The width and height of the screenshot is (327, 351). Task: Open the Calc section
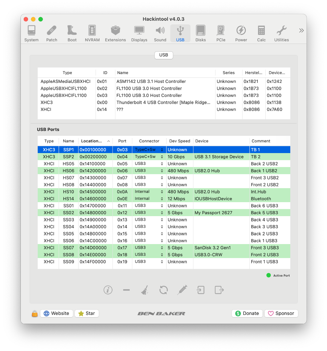[261, 33]
